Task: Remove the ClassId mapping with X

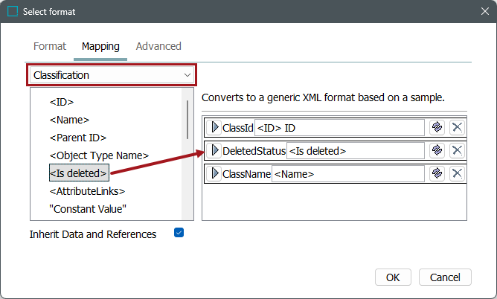Action: (457, 127)
